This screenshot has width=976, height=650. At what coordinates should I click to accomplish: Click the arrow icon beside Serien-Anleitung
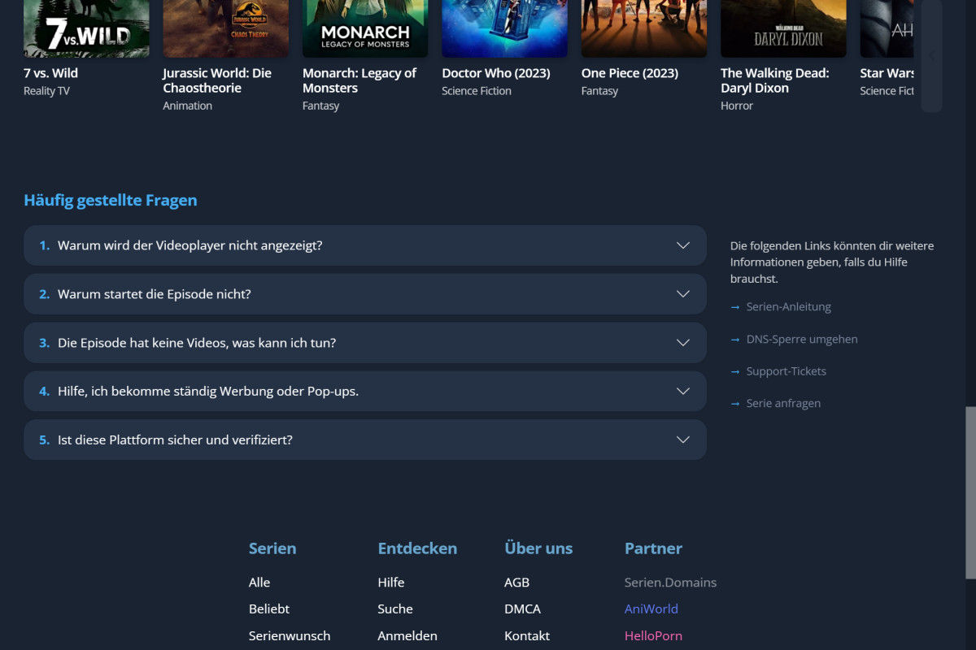[735, 306]
